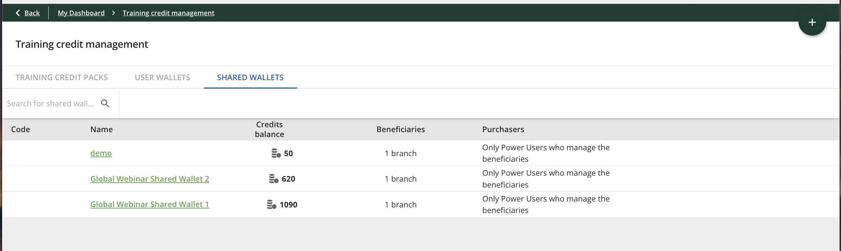Click the Beneficiaries column header
The width and height of the screenshot is (841, 251).
(x=401, y=129)
